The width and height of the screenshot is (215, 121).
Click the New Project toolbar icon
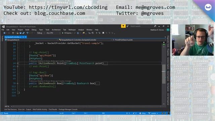point(13,33)
